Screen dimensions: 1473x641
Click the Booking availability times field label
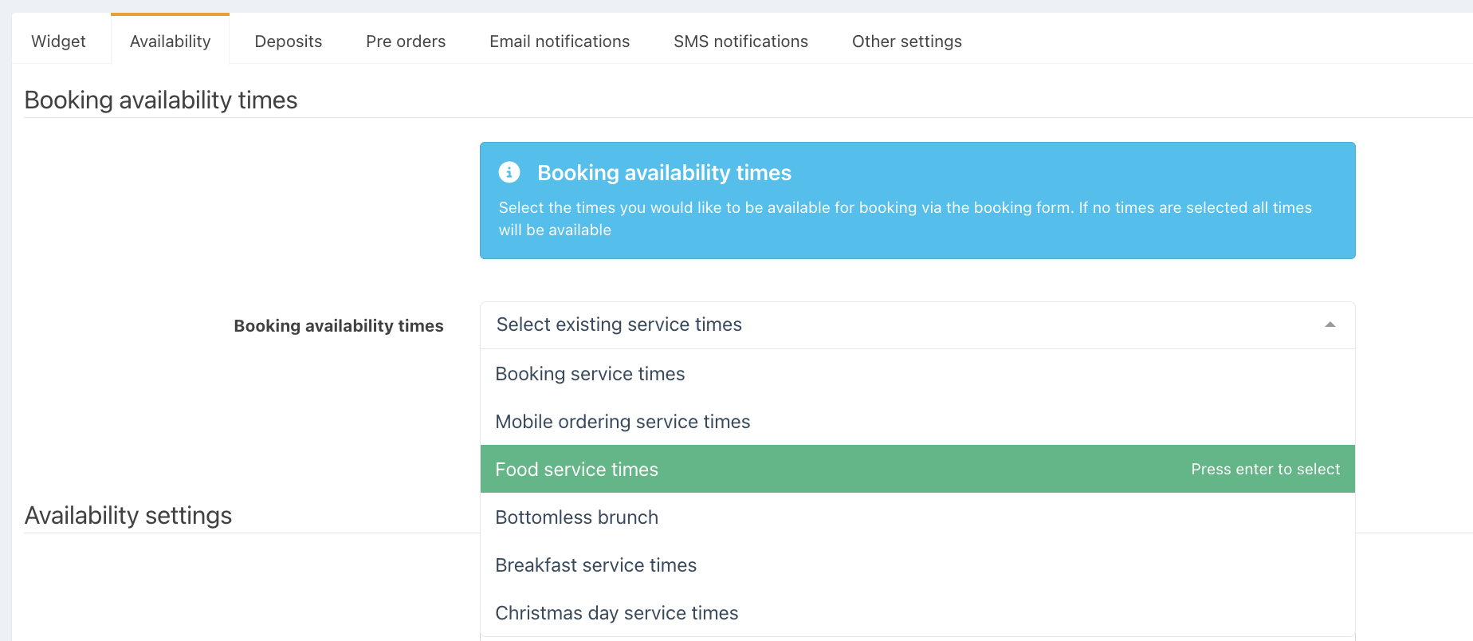coord(339,326)
